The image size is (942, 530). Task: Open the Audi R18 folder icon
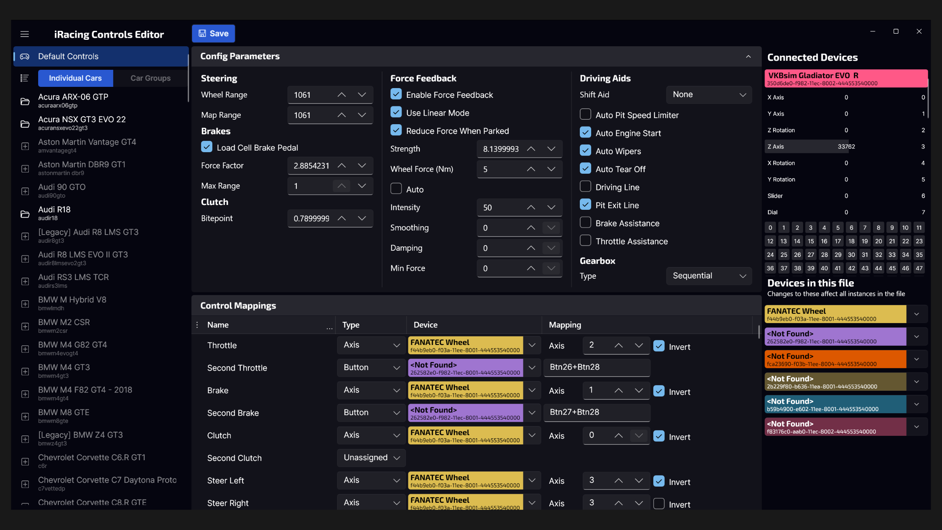(x=25, y=214)
